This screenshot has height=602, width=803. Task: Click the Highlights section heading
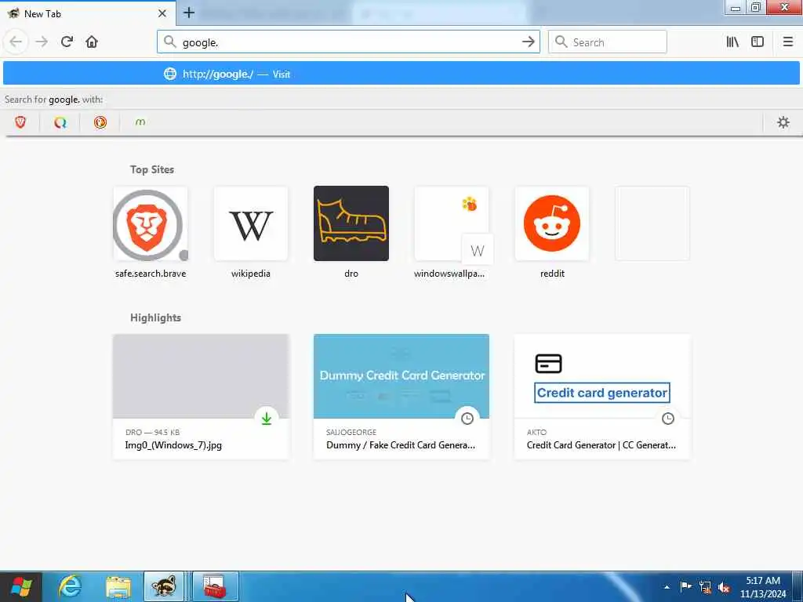point(156,317)
